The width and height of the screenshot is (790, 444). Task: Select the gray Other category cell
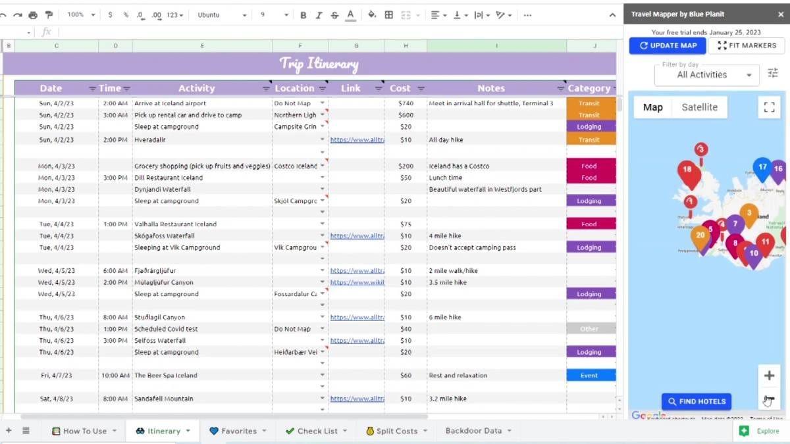(x=591, y=329)
